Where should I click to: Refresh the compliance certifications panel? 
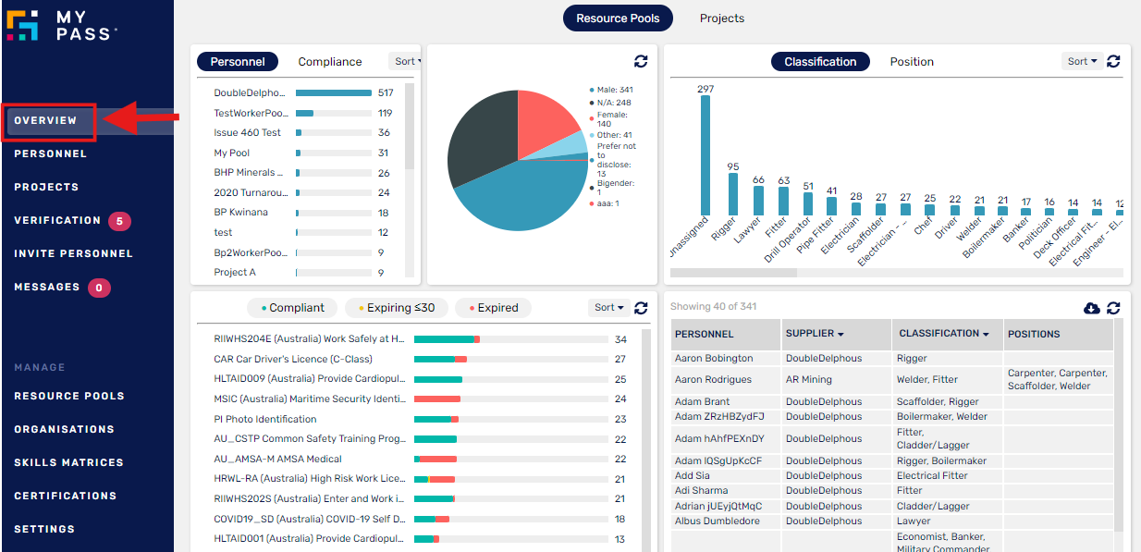641,308
